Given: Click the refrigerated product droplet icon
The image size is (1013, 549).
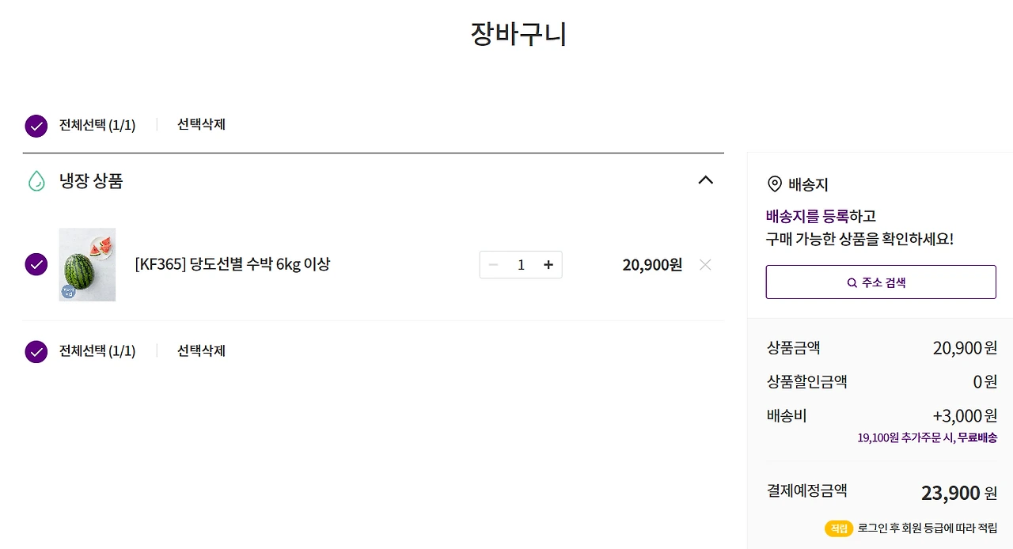Looking at the screenshot, I should (36, 180).
